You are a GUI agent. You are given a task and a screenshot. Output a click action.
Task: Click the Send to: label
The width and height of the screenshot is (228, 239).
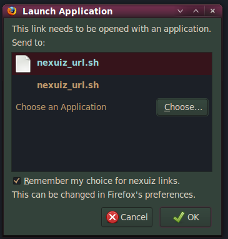coord(29,43)
